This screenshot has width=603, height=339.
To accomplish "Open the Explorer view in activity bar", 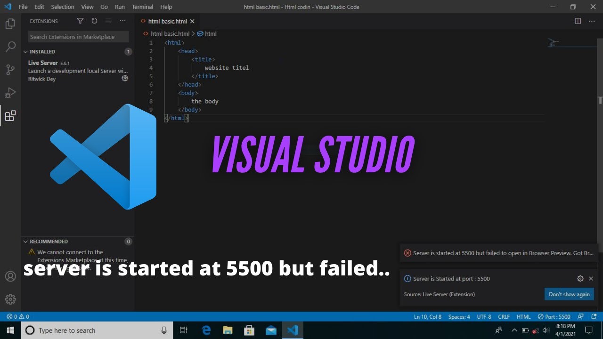I will [10, 24].
